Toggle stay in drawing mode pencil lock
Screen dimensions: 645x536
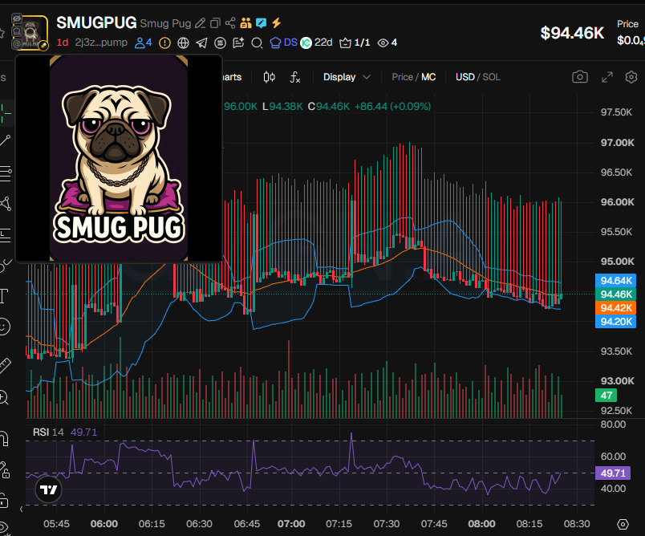pos(5,470)
